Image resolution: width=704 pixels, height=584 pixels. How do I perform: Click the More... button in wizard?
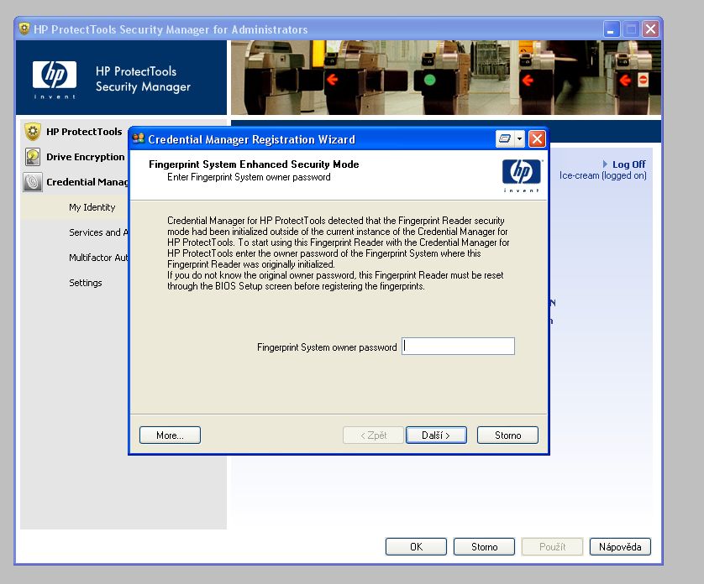click(x=170, y=435)
